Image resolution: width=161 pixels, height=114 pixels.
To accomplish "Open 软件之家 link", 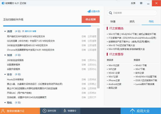I will pyautogui.click(x=140, y=73).
